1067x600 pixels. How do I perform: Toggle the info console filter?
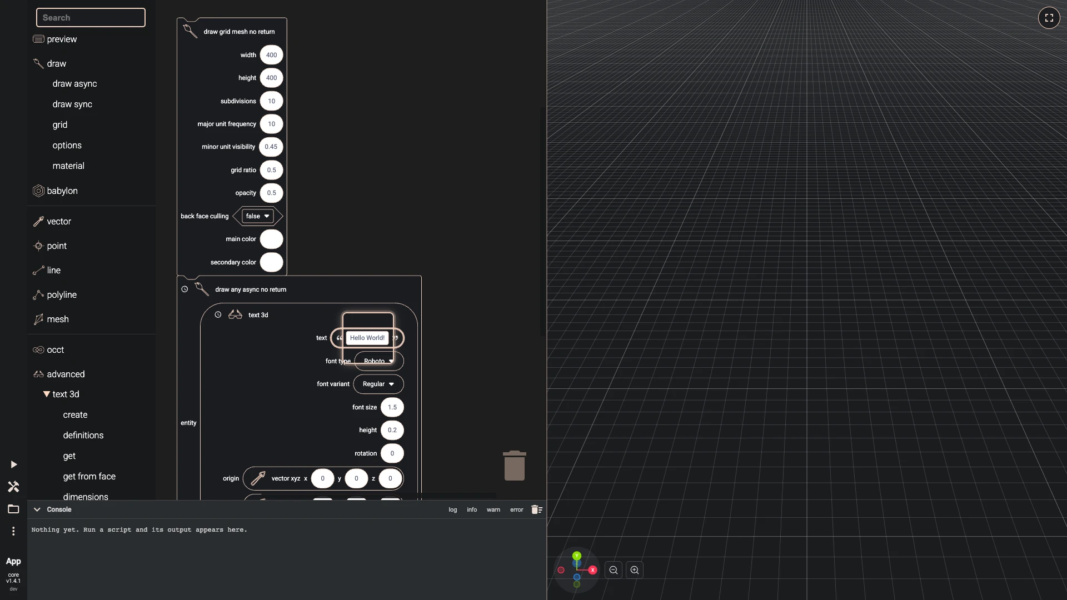[472, 509]
